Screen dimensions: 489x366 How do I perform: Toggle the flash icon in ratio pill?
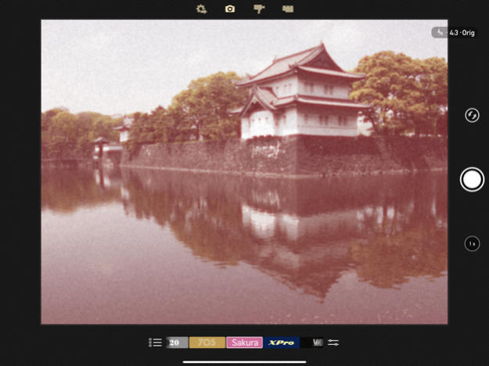[440, 33]
